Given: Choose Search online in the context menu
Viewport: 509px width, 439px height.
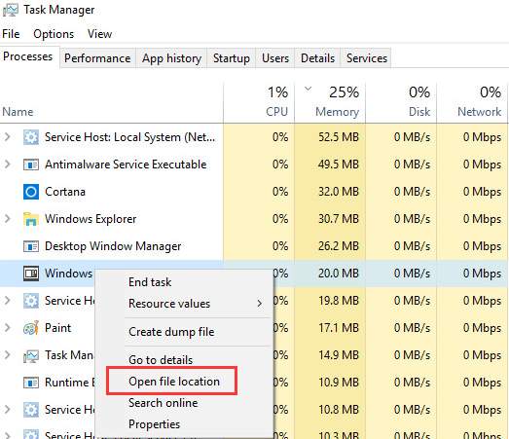Looking at the screenshot, I should [x=163, y=403].
